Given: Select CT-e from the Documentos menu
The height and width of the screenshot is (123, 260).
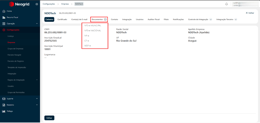Looking at the screenshot, I should (87, 41).
